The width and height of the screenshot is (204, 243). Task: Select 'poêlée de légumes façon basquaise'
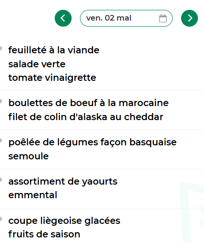pyautogui.click(x=92, y=143)
